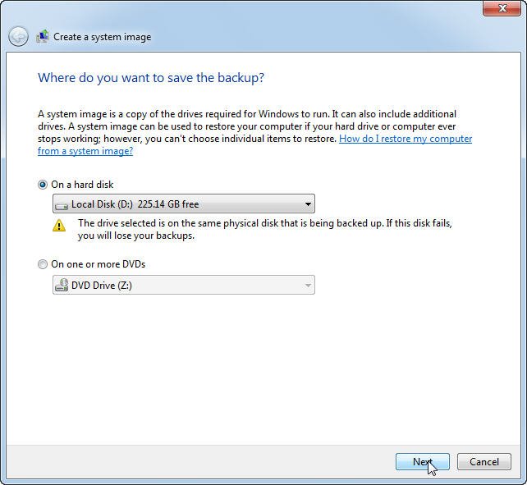This screenshot has height=485, width=527.
Task: Click the yellow warning triangle icon
Action: tap(59, 225)
